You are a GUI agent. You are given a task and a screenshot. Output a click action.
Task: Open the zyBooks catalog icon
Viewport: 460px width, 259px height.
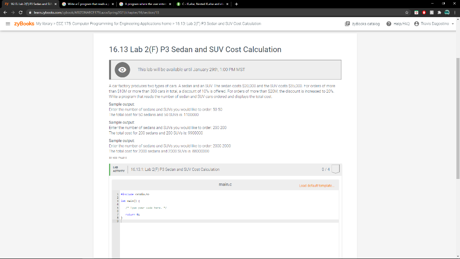click(347, 24)
